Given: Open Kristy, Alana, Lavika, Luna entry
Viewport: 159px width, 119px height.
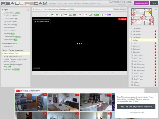Looking at the screenshot, I should point(13,56).
